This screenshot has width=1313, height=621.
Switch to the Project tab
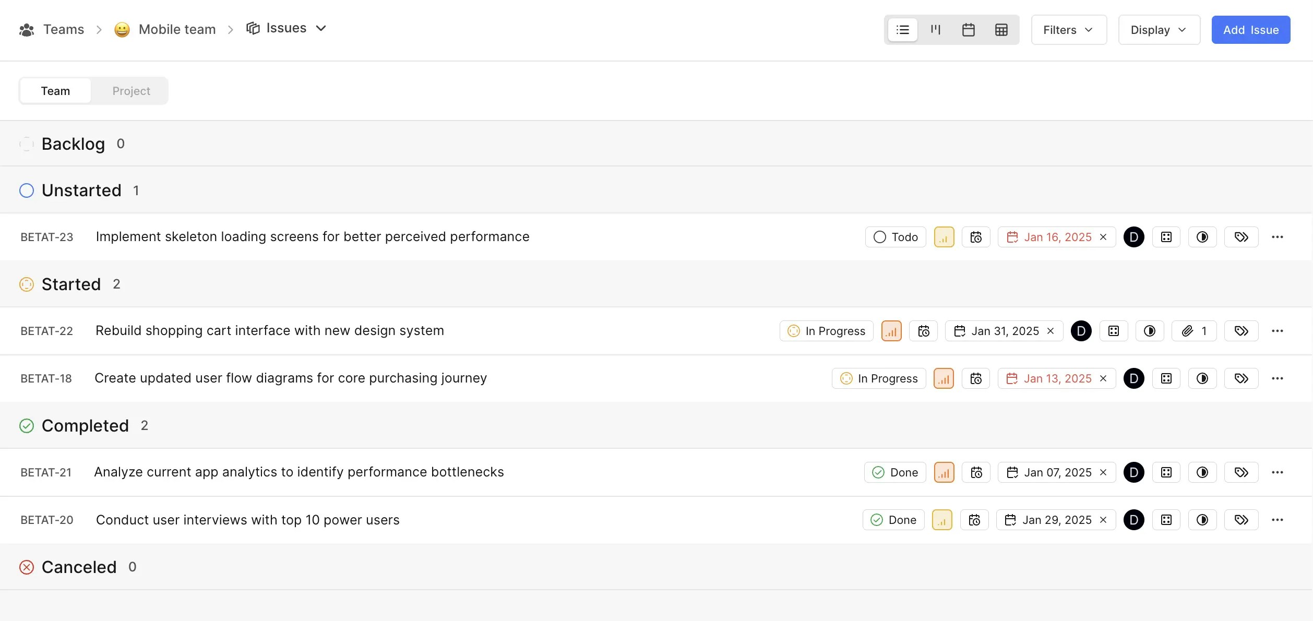coord(131,91)
